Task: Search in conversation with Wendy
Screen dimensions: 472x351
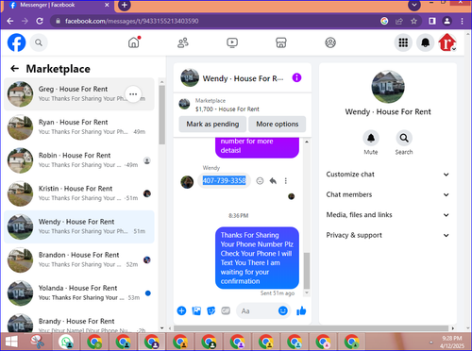Action: tap(404, 138)
